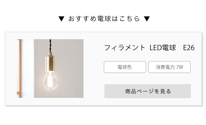Click the glass bulb in the photo
The width and height of the screenshot is (206, 125).
tap(51, 80)
